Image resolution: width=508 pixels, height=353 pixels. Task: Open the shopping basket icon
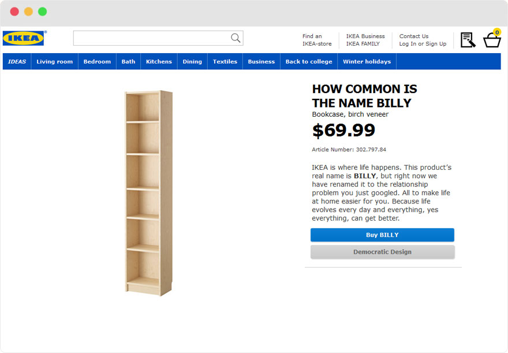tap(492, 40)
